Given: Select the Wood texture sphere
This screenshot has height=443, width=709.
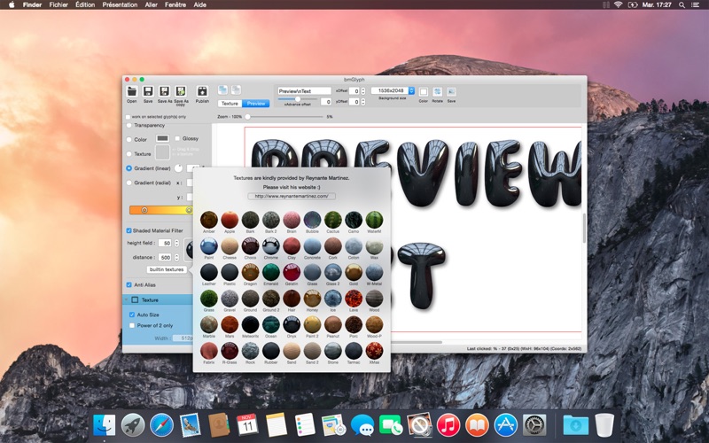Looking at the screenshot, I should 374,299.
